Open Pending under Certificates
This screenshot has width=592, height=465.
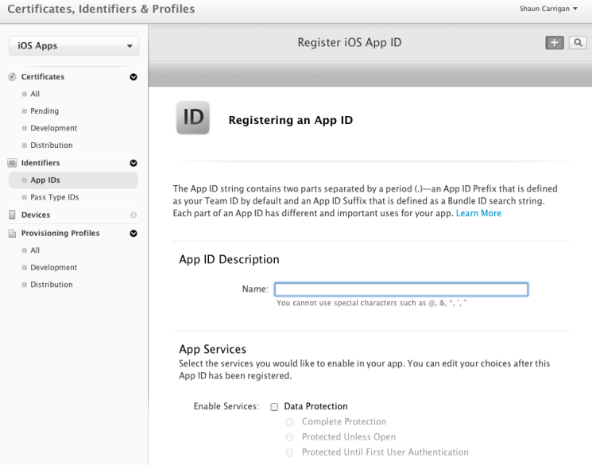pyautogui.click(x=44, y=111)
